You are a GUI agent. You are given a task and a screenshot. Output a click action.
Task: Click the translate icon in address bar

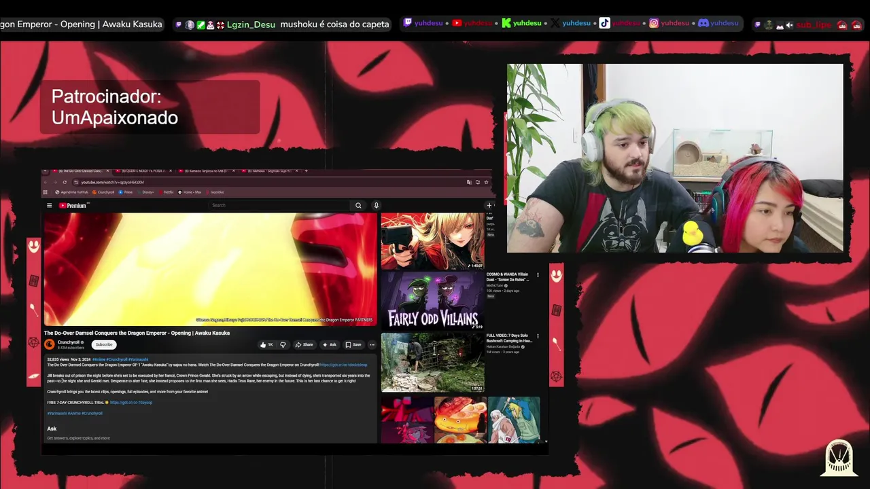tap(469, 182)
